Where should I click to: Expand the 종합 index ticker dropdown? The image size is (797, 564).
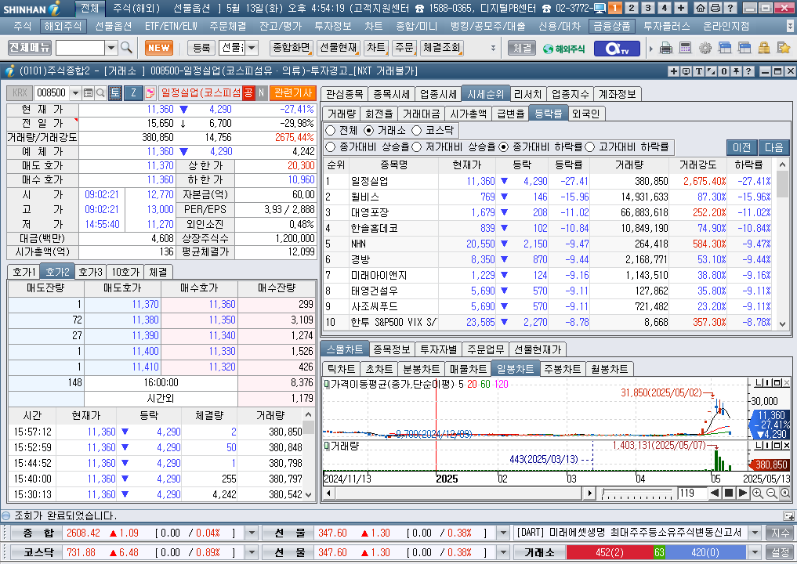pyautogui.click(x=252, y=533)
